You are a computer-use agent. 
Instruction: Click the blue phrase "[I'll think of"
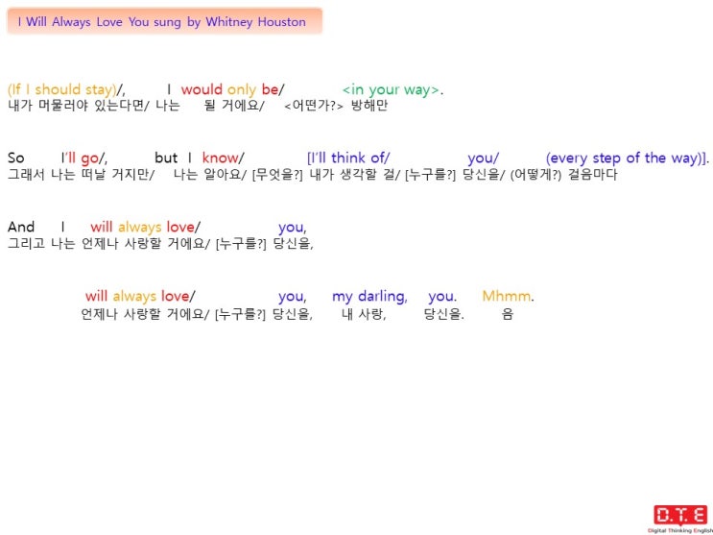(x=346, y=158)
